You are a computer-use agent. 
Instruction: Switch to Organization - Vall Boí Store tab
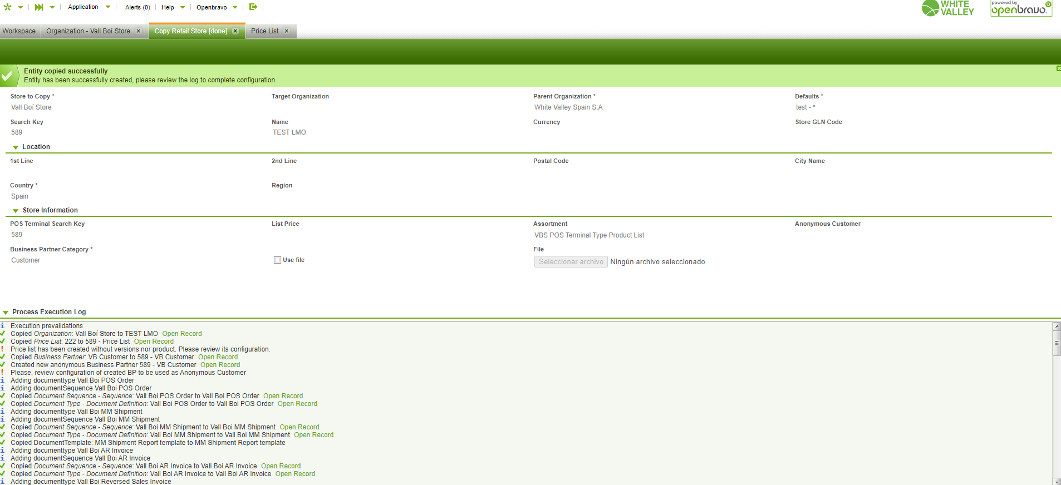click(x=89, y=31)
